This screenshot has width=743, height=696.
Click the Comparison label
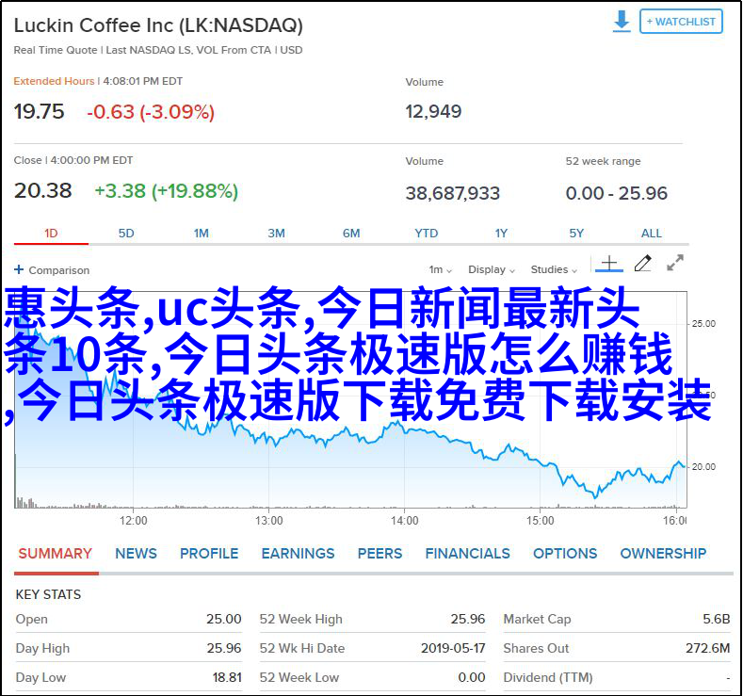coord(59,270)
